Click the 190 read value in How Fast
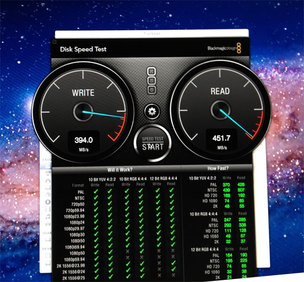Viewport: 304px width, 282px height. tap(244, 255)
